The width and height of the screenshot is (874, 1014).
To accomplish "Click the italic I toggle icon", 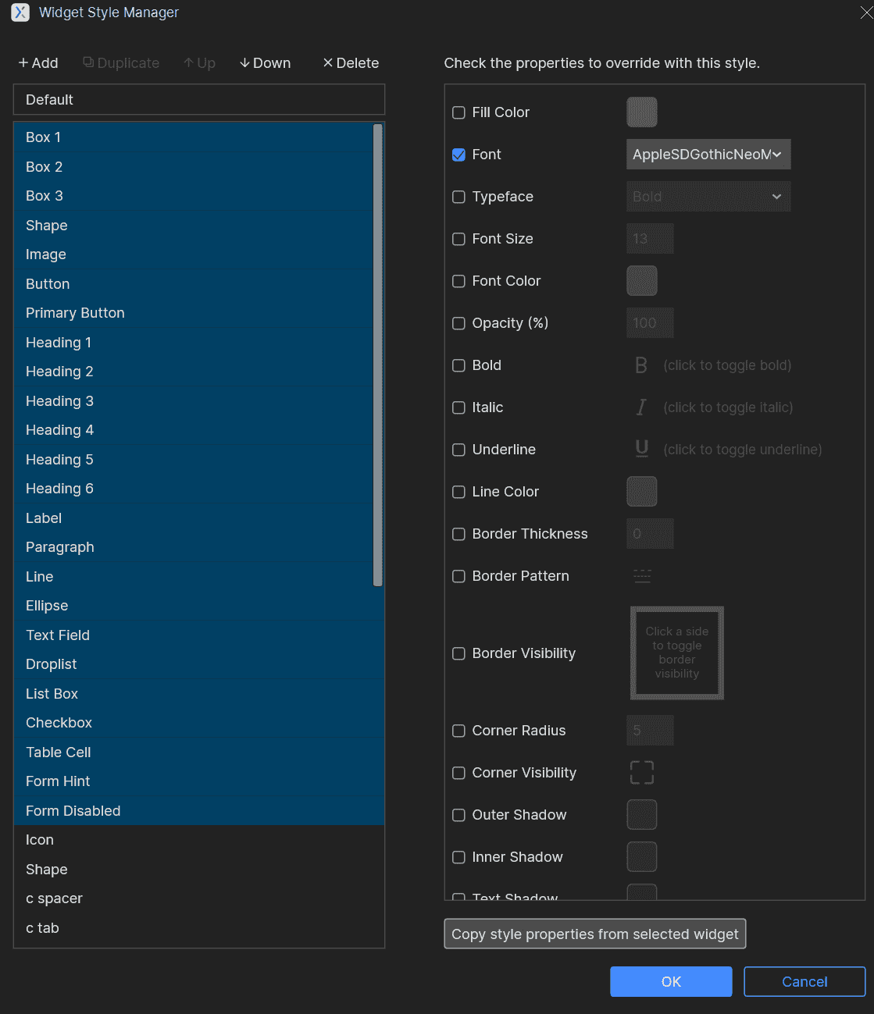I will (x=641, y=407).
